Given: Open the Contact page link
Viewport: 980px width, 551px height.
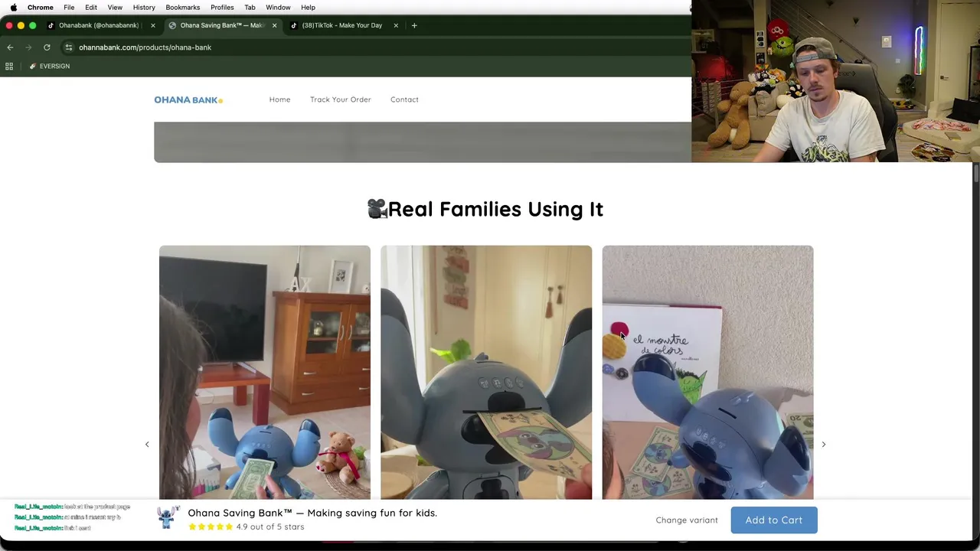Looking at the screenshot, I should pos(404,99).
